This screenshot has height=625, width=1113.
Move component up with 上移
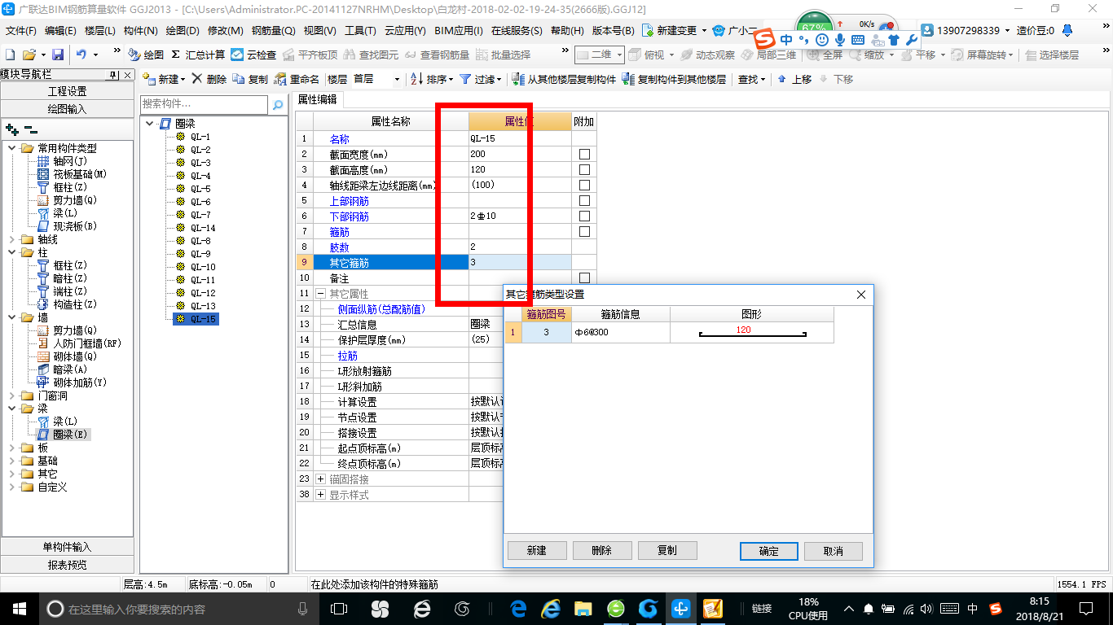tap(795, 79)
